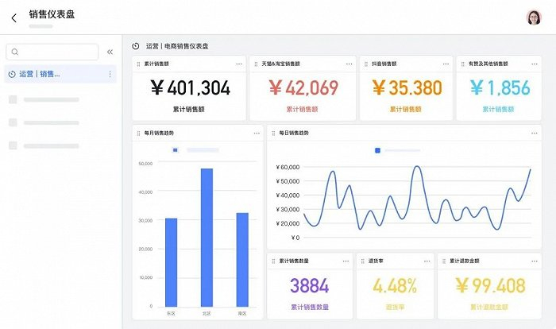Grab the drag handle of the 天猫&淘宝销售额 card

(256, 64)
